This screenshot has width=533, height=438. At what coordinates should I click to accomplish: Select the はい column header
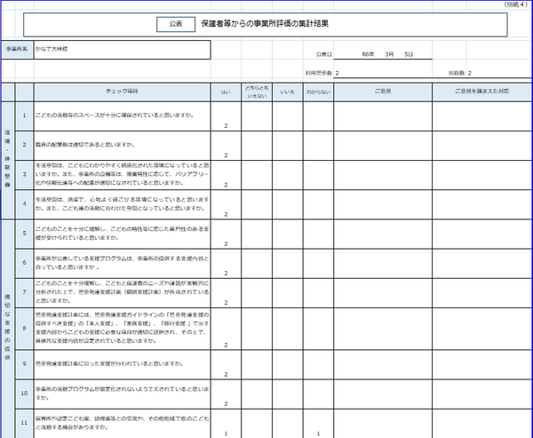pos(226,92)
